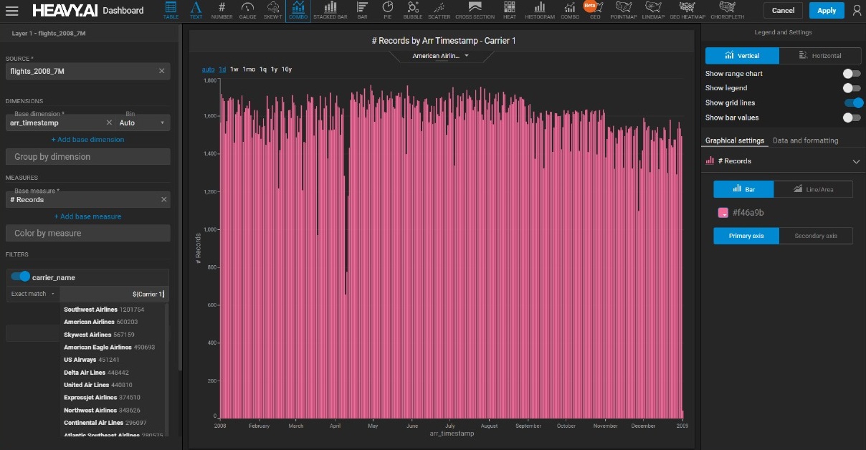
Task: Click the Add base measure link
Action: click(x=87, y=216)
